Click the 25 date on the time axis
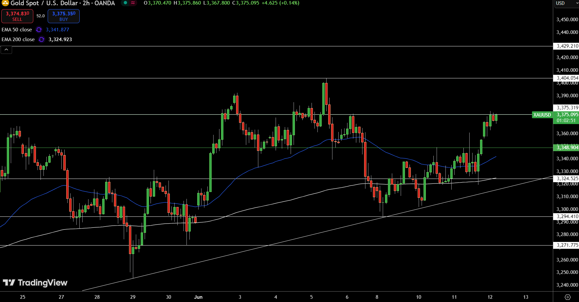This screenshot has height=302, width=579. click(x=23, y=297)
